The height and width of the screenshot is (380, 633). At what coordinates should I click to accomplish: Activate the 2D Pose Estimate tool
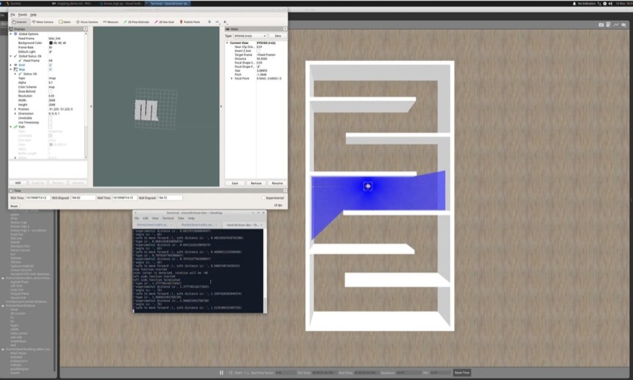[137, 21]
